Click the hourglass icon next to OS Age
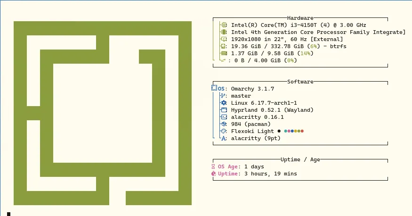This screenshot has height=216, width=412. pyautogui.click(x=214, y=166)
